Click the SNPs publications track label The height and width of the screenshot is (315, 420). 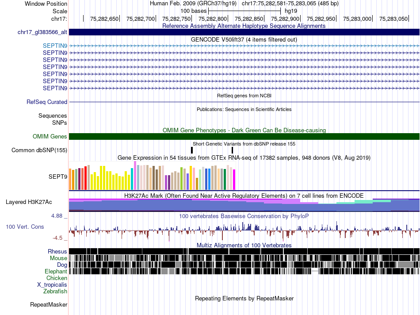60,123
